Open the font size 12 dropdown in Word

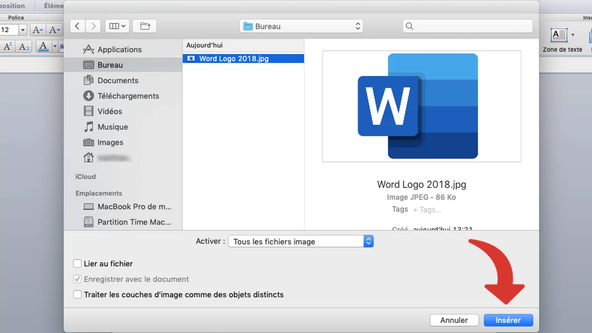click(x=22, y=30)
